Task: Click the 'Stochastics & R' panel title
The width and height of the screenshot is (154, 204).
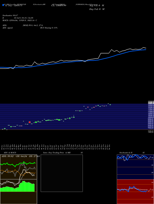Action: pyautogui.click(x=126, y=153)
